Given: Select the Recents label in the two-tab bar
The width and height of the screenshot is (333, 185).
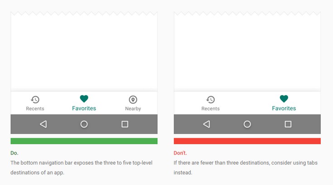Looking at the screenshot, I should point(210,109).
